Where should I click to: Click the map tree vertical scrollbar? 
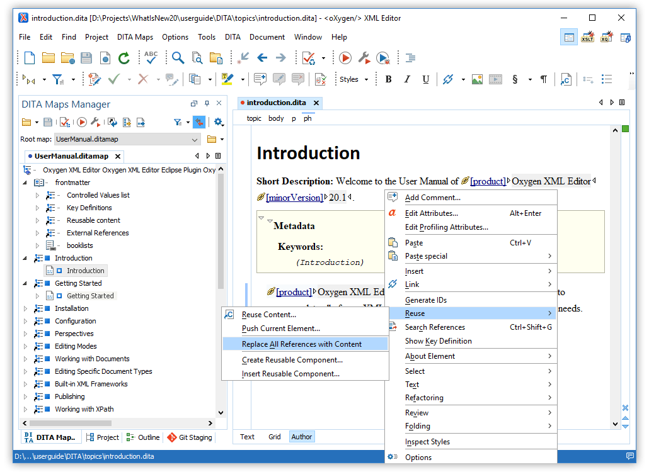pos(221,232)
